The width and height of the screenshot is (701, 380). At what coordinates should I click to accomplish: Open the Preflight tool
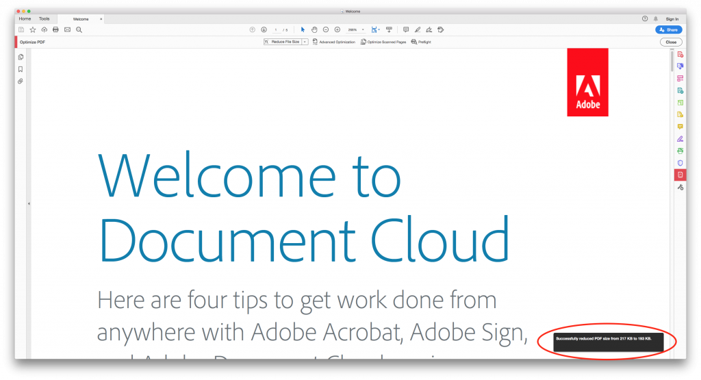tap(421, 42)
